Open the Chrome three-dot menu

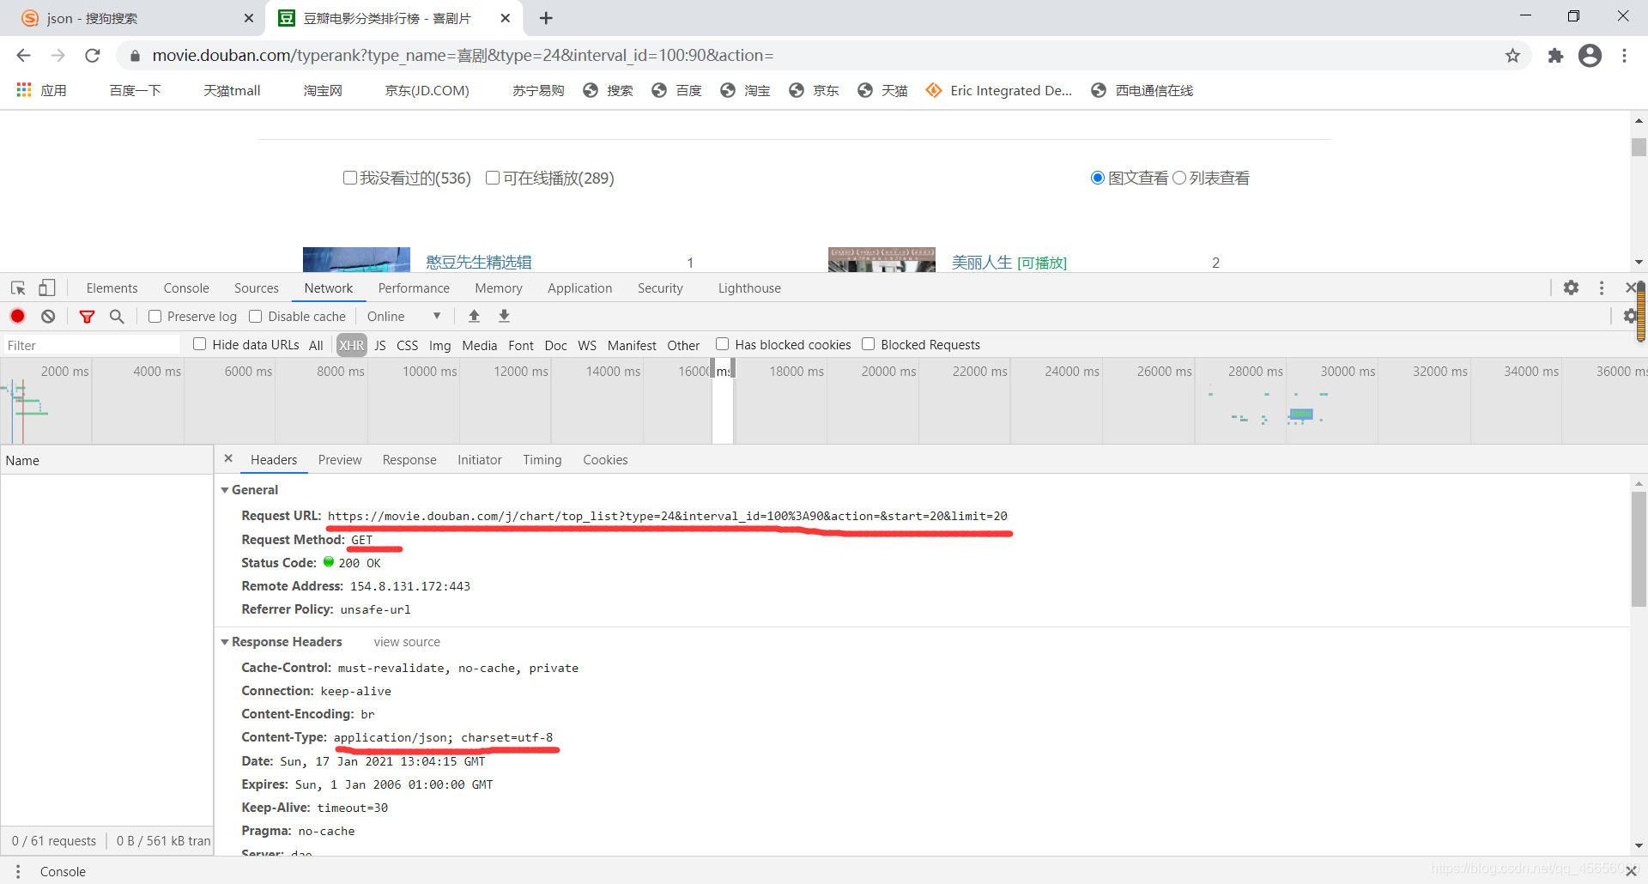[x=1624, y=55]
